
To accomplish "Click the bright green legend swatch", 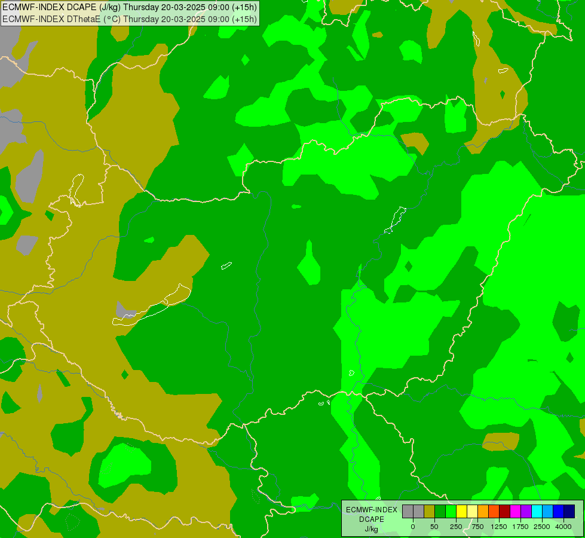I will pyautogui.click(x=451, y=512).
